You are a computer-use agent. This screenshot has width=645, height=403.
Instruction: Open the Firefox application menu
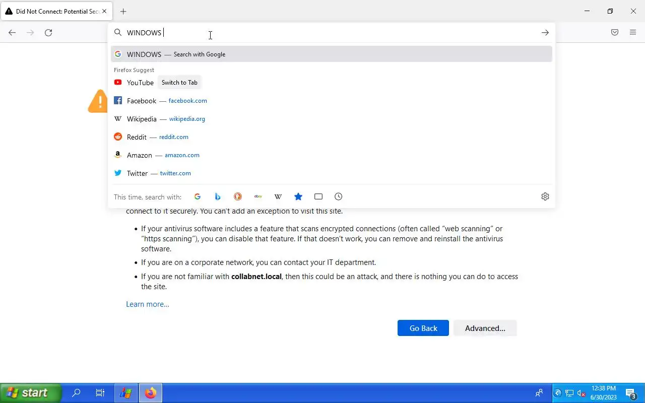pos(633,33)
